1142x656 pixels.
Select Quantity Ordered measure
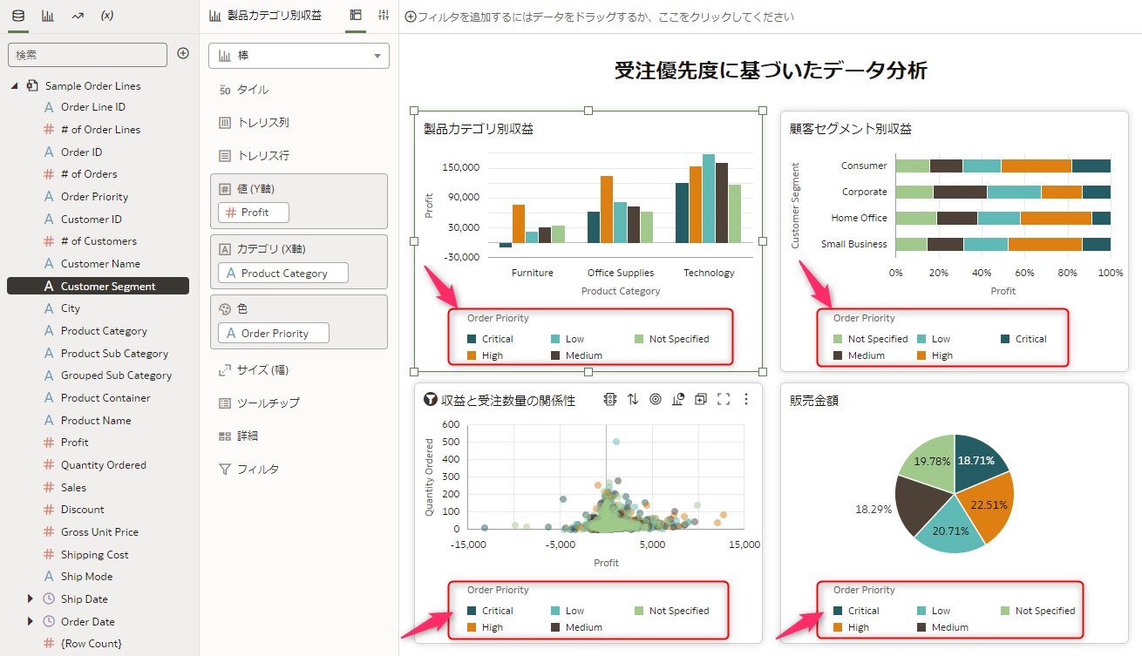click(x=103, y=464)
